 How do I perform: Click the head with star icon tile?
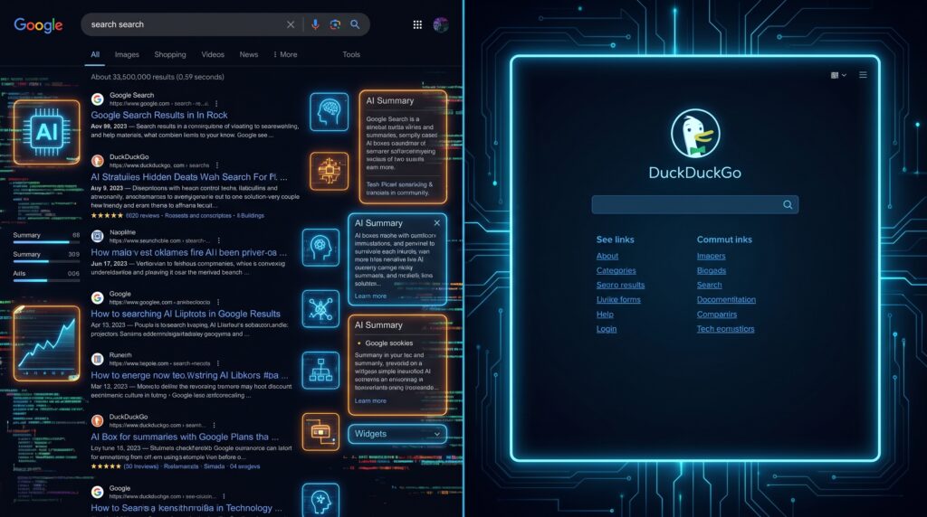point(321,500)
